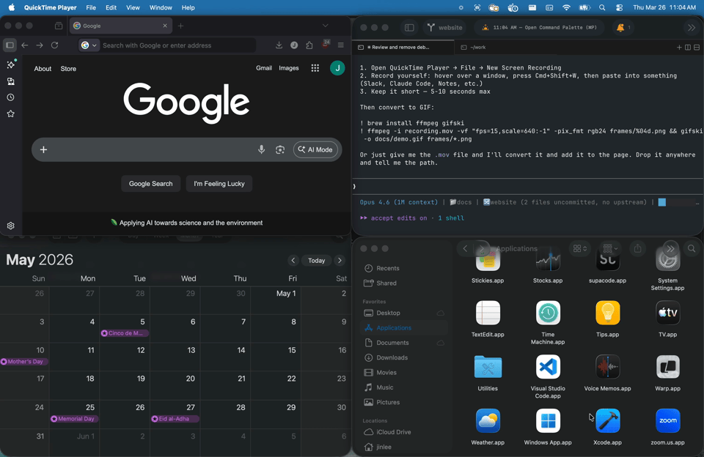Start Google voice search microphone
704x457 pixels.
click(x=261, y=150)
